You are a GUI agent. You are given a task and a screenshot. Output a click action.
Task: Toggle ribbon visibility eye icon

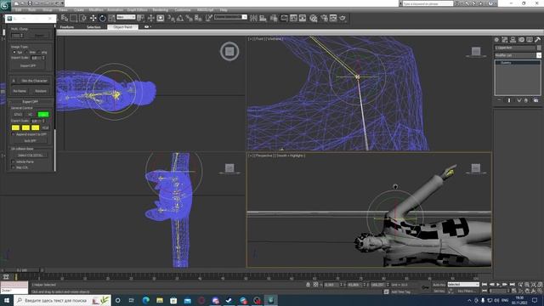tap(147, 26)
